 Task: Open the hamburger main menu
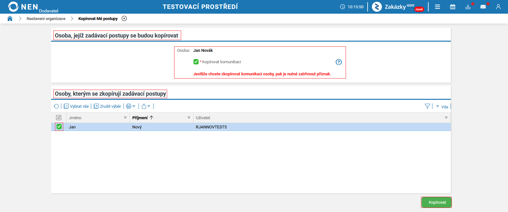click(x=437, y=7)
